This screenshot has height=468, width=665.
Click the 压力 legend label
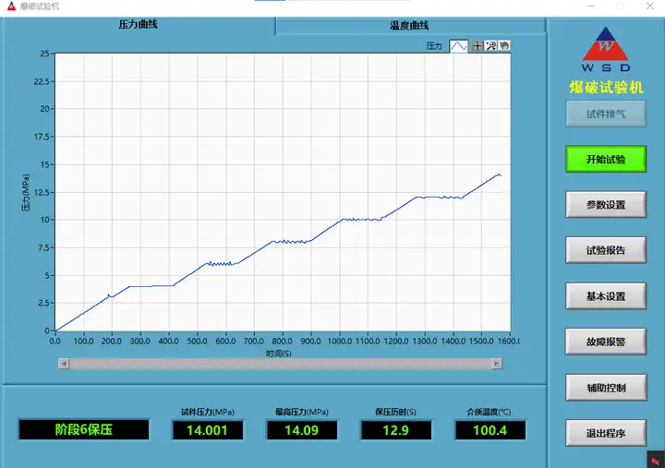tap(434, 46)
